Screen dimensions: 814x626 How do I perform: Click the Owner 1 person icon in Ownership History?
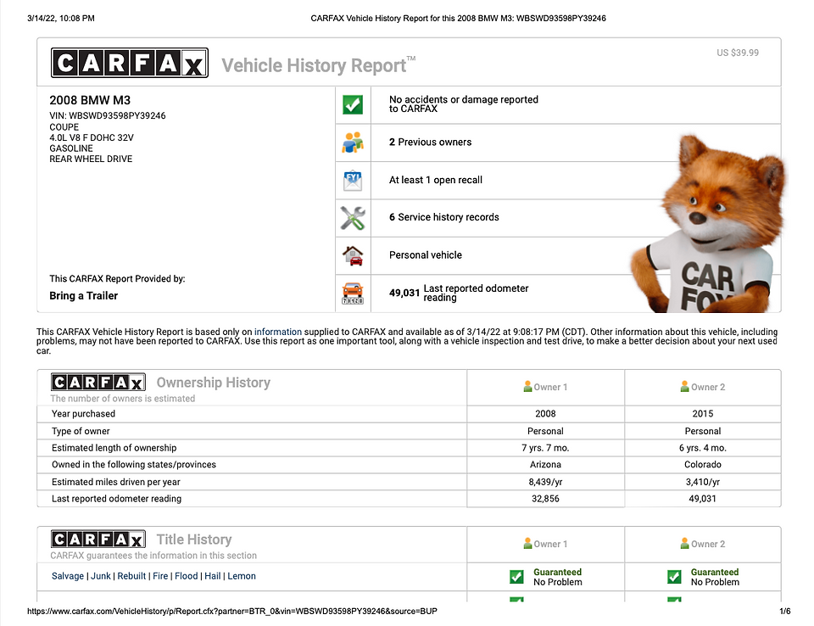point(527,387)
